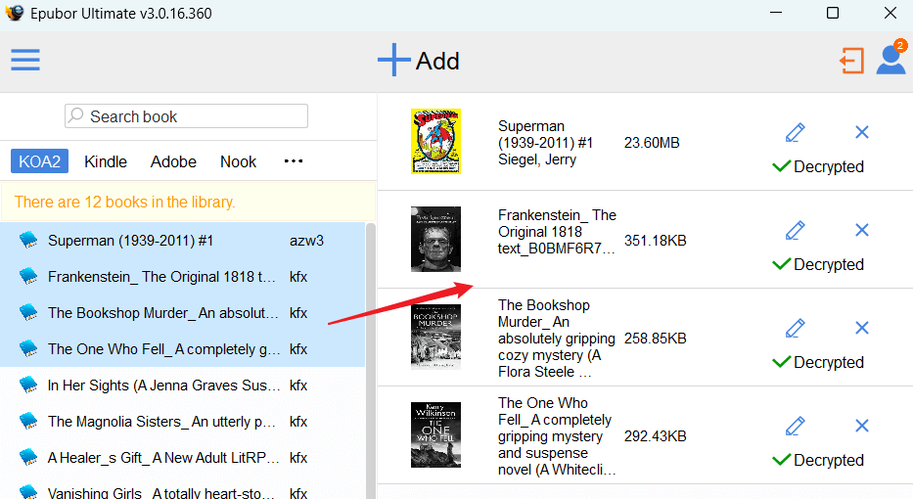Edit metadata for Superman (1939-2011) #1
The height and width of the screenshot is (499, 913).
pyautogui.click(x=795, y=132)
